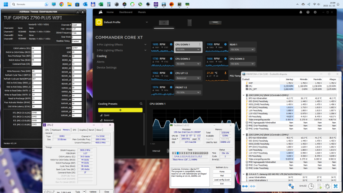This screenshot has width=343, height=193.
Task: Open CPU UP 1-3 fan settings gear
Action: coord(171,73)
